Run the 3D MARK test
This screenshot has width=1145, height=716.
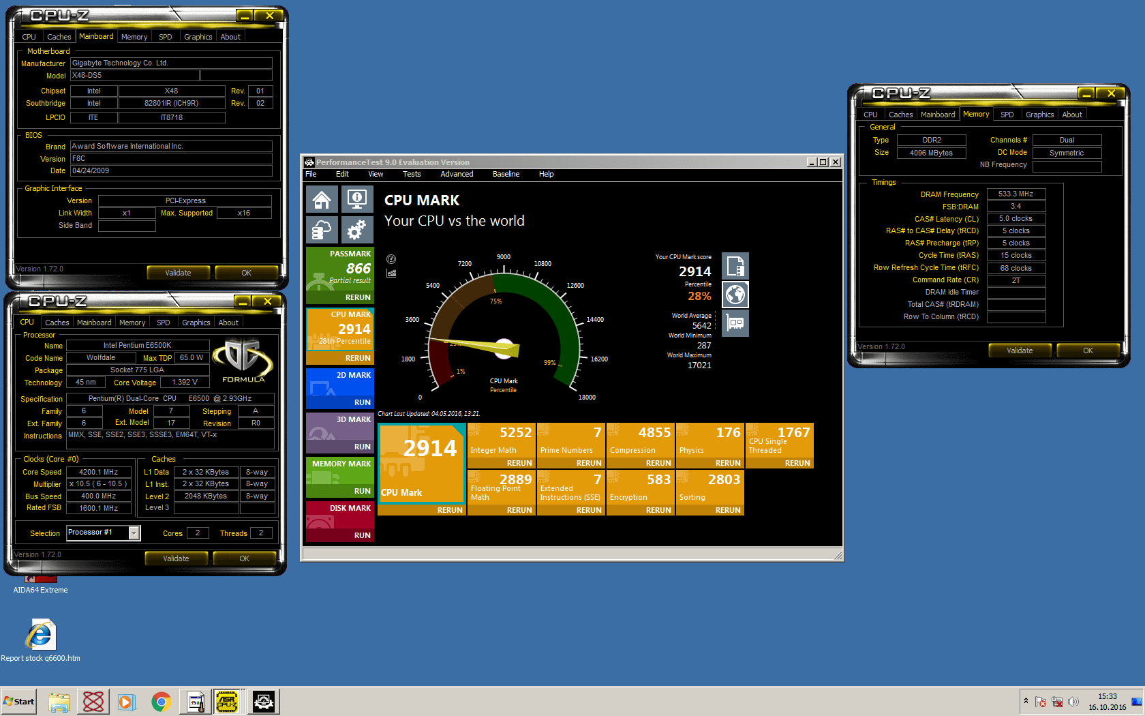363,447
